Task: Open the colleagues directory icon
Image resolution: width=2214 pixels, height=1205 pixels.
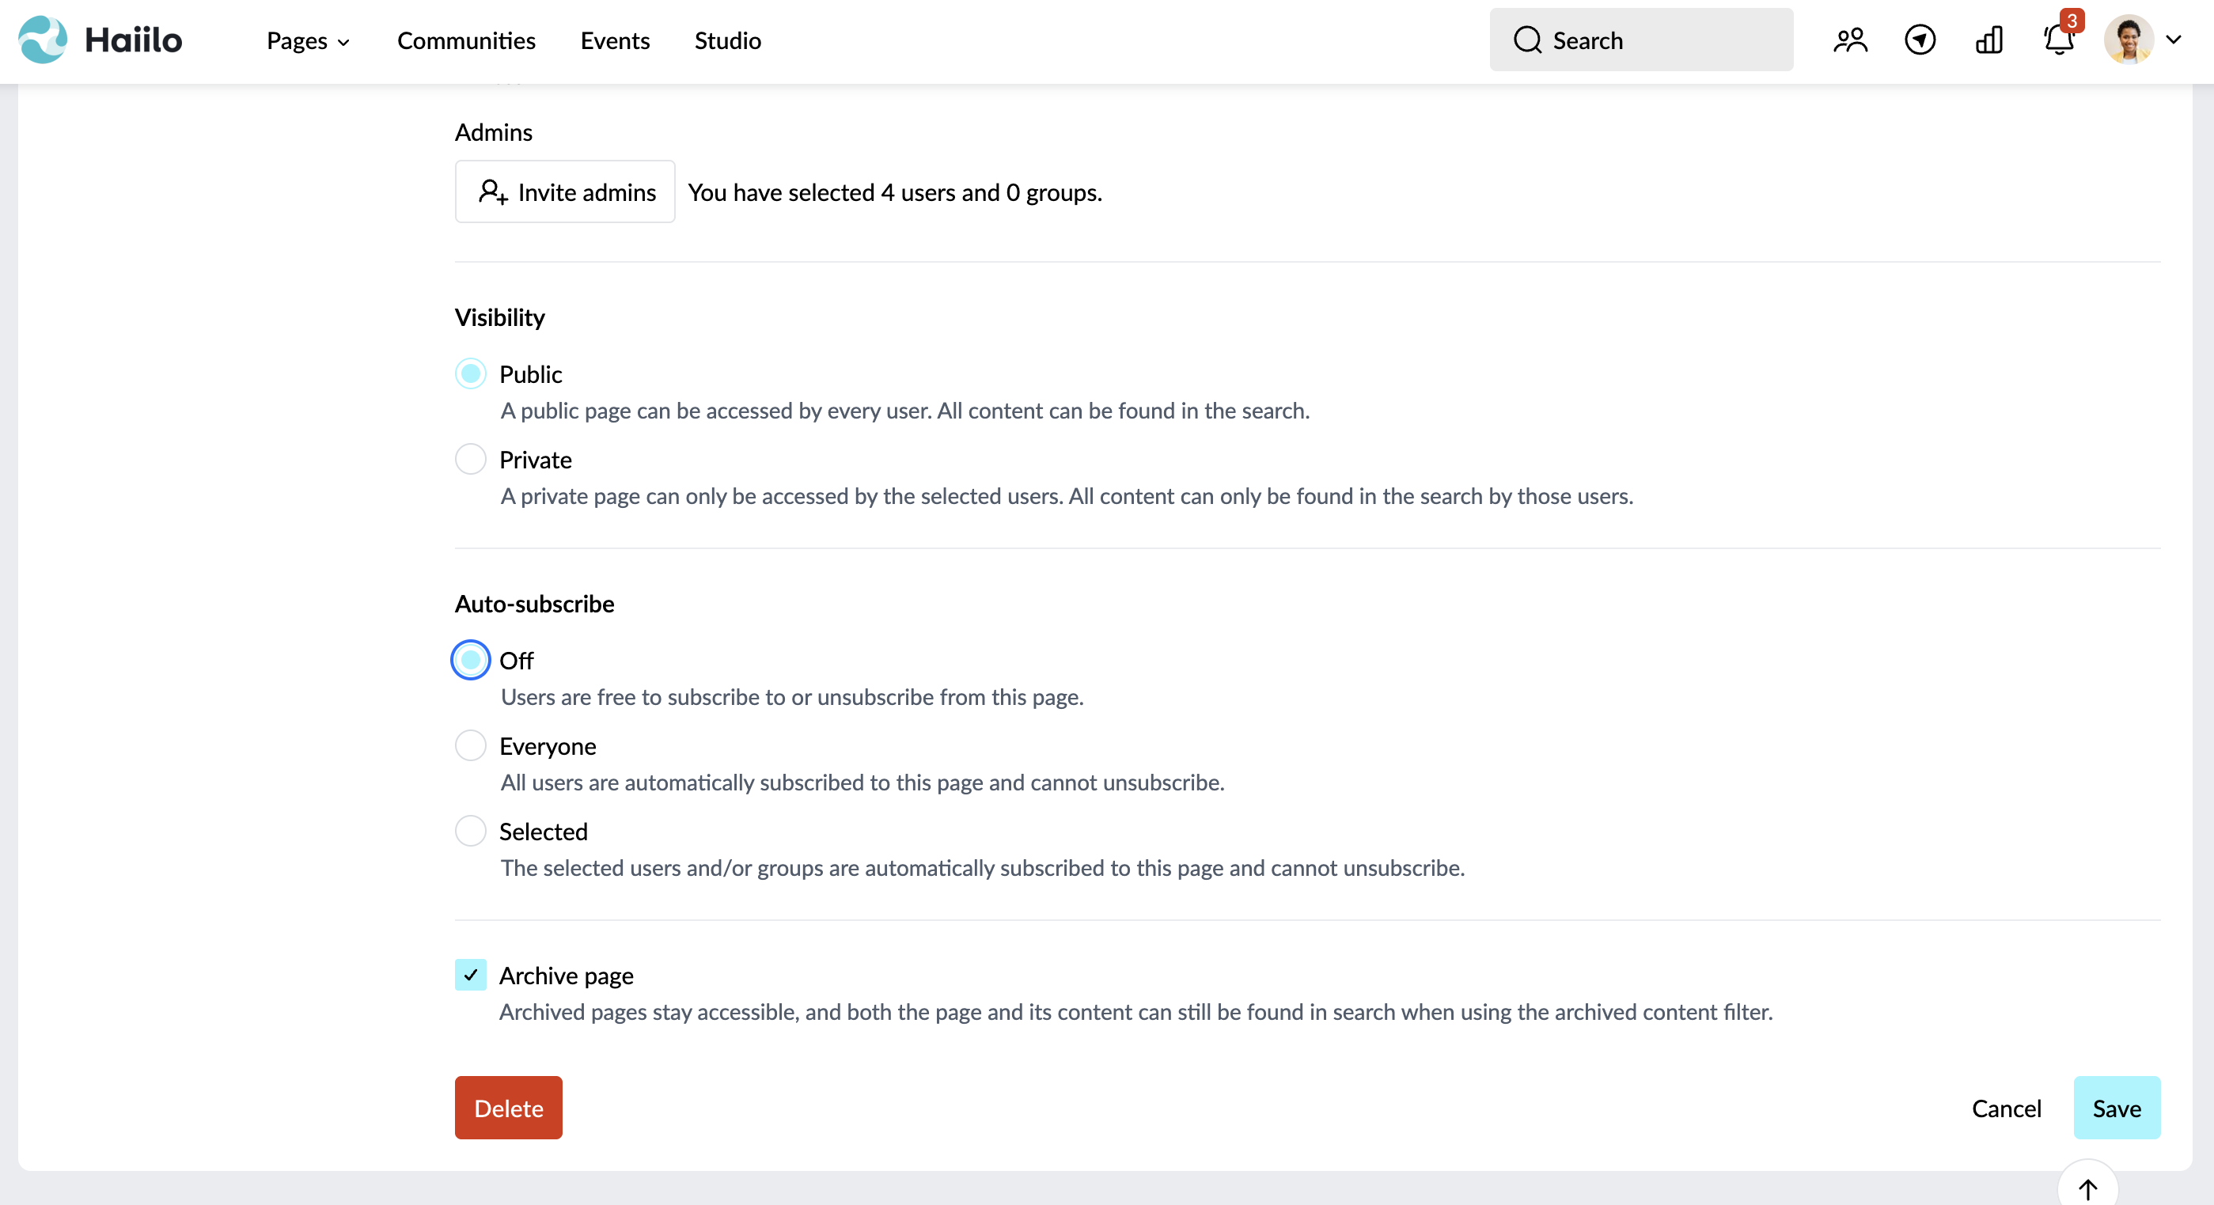Action: coord(1849,40)
